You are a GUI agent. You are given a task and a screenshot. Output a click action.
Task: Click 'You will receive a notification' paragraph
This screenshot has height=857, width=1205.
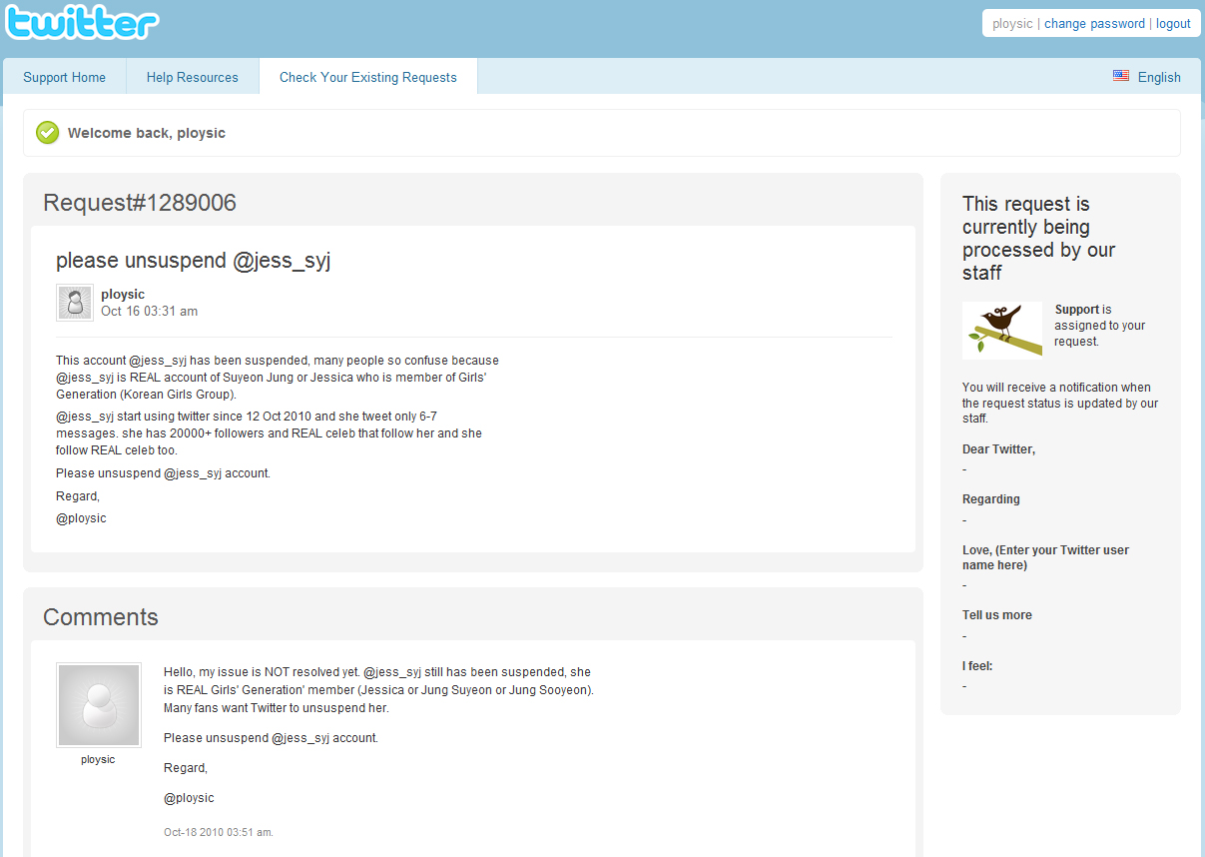pos(1060,404)
